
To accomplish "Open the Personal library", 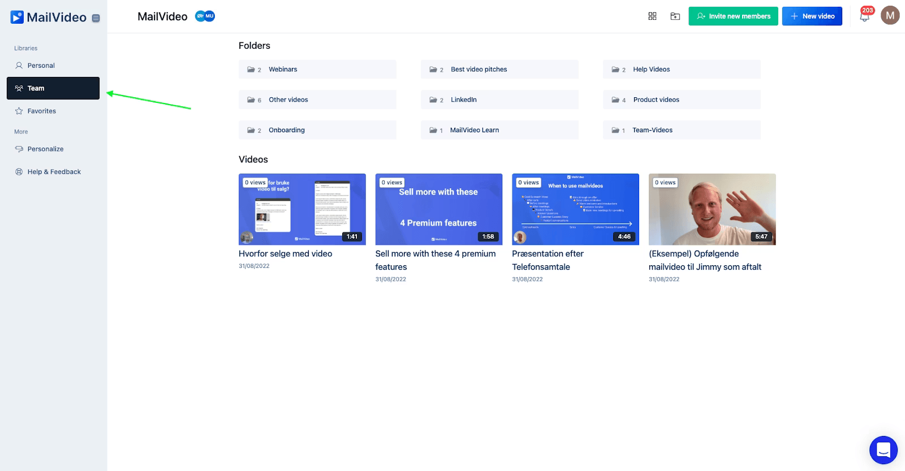I will 53,66.
